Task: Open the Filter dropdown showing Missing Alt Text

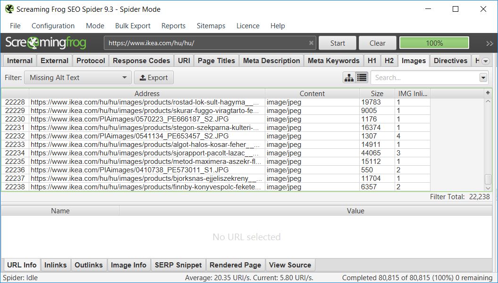Action: click(x=78, y=78)
